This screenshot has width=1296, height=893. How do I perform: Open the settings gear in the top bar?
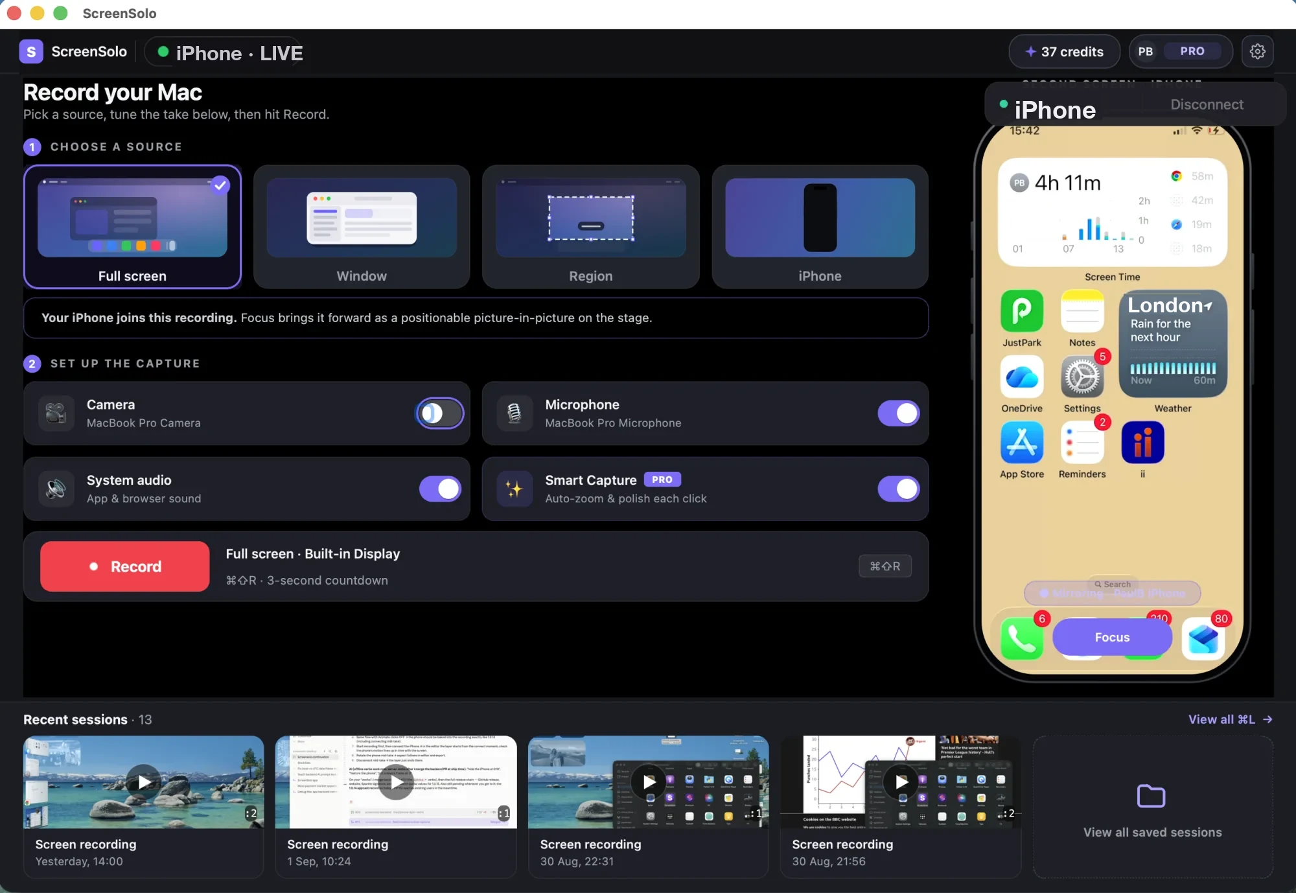pos(1257,51)
